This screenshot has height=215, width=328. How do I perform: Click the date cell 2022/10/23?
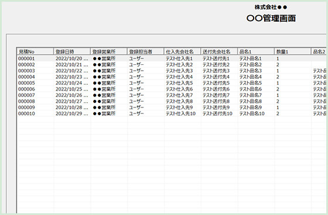[71, 77]
